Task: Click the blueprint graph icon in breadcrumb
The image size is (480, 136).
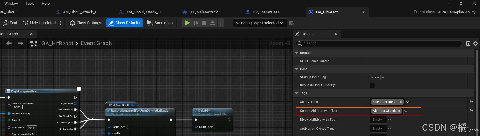Action: coord(34,44)
